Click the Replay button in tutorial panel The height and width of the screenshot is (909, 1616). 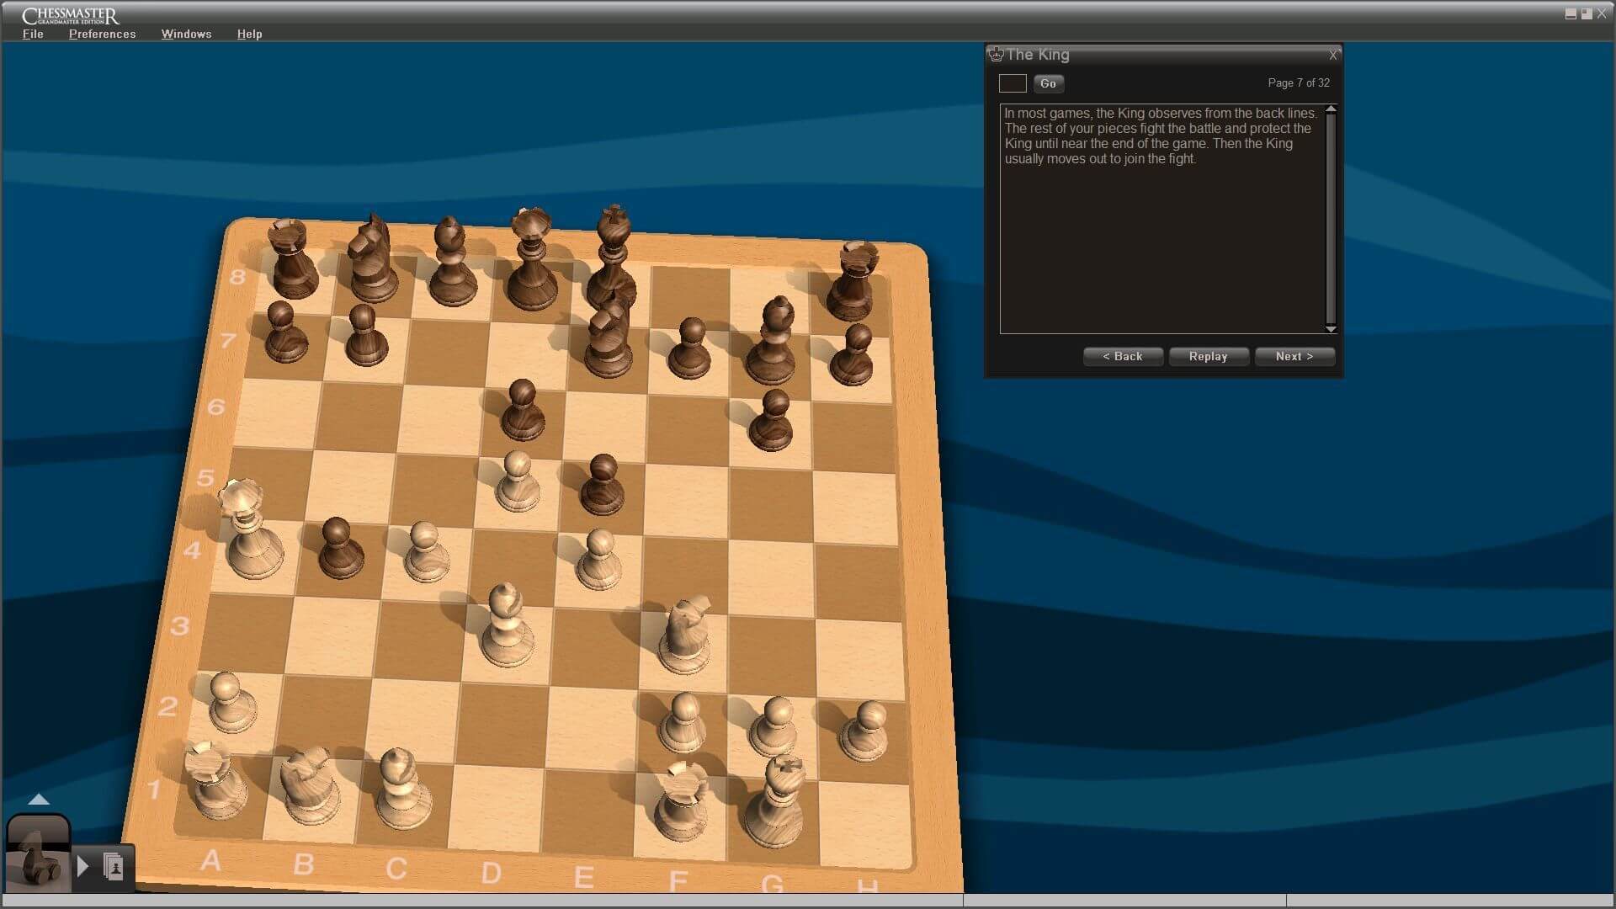point(1209,355)
